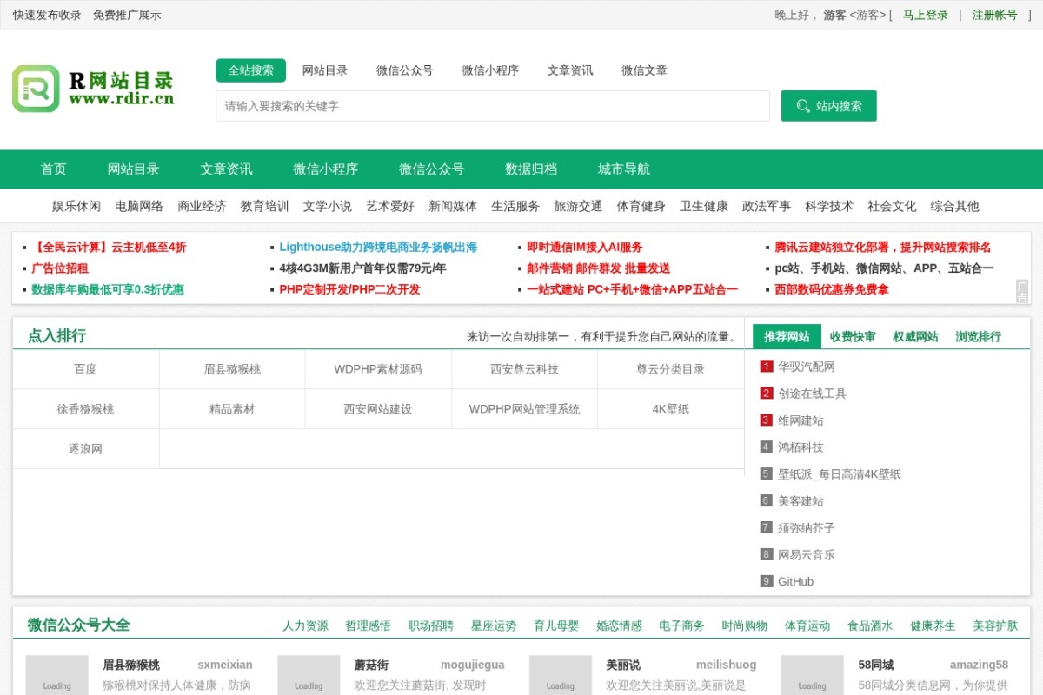This screenshot has height=695, width=1043.
Task: Open 城市导航 in the navigation bar
Action: point(624,169)
